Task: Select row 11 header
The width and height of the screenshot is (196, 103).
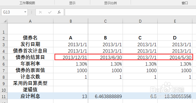Action: click(4, 96)
